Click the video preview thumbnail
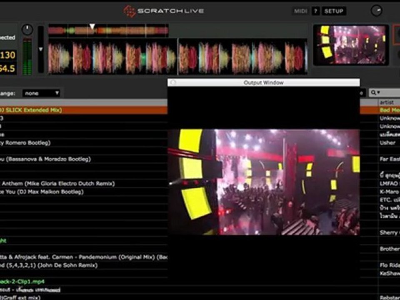This screenshot has width=400, height=300. tap(350, 45)
